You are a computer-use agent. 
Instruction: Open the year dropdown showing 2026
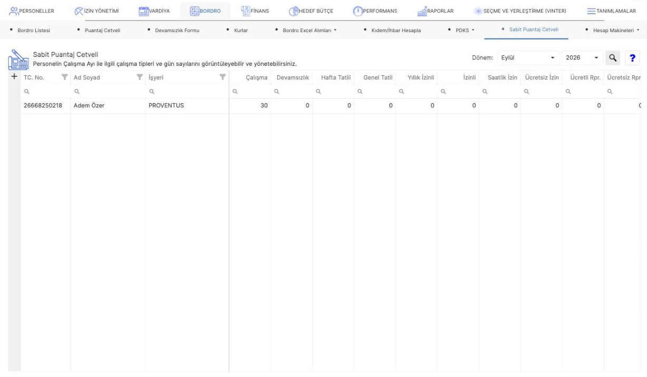click(582, 57)
